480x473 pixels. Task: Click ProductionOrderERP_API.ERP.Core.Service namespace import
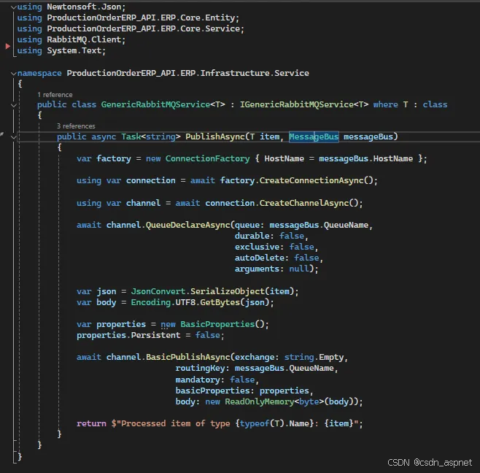[145, 28]
